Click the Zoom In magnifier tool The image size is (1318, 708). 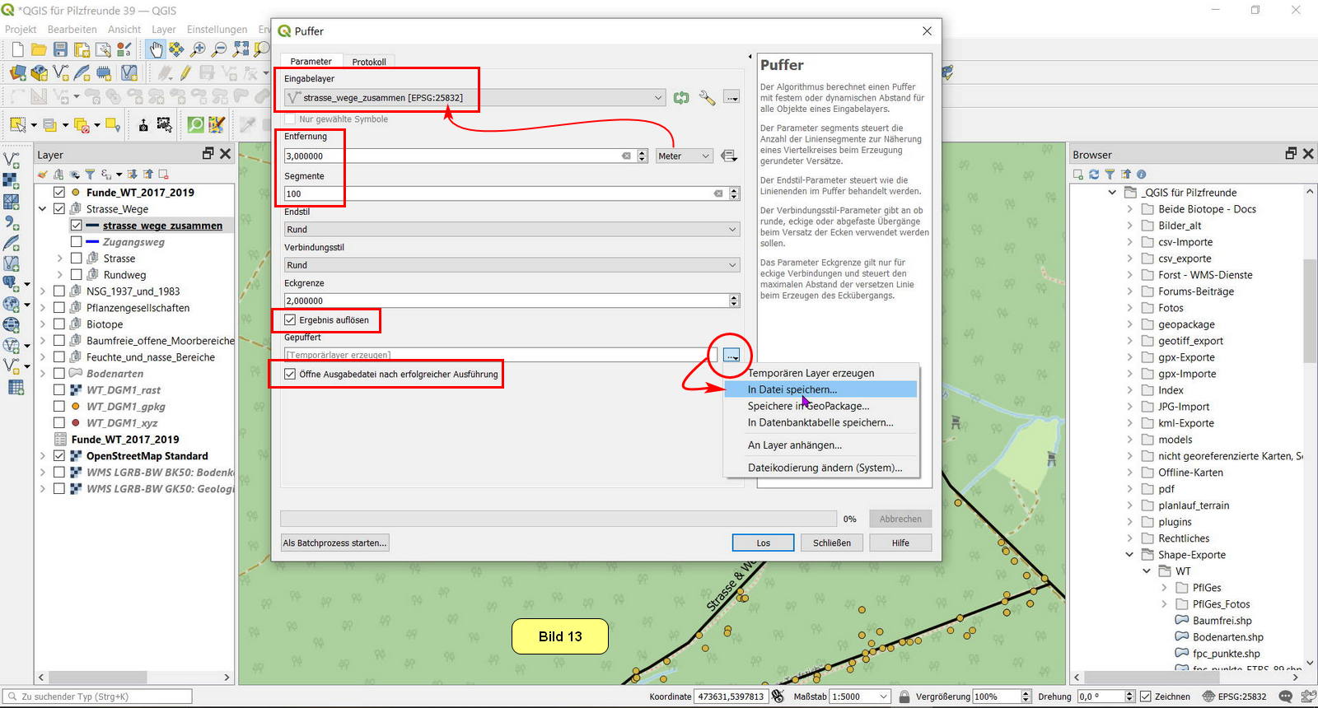[x=199, y=50]
